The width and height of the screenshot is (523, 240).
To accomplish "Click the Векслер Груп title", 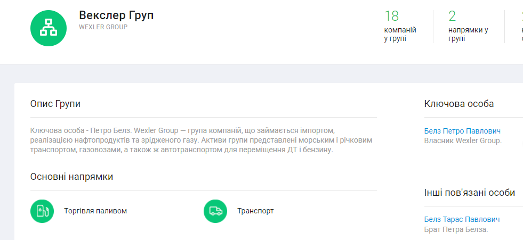I will point(116,15).
